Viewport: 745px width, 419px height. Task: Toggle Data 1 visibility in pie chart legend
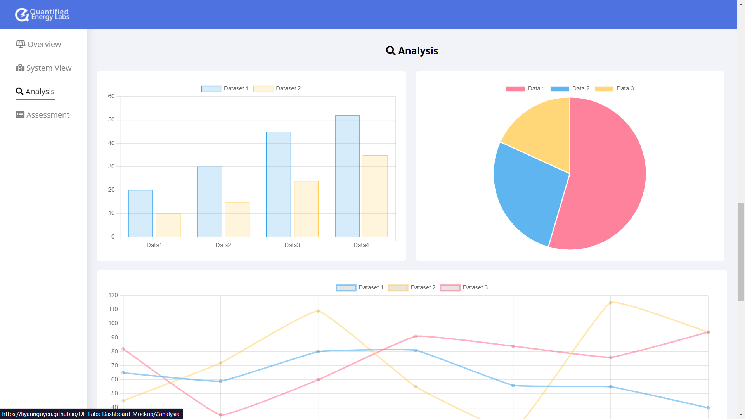[515, 88]
